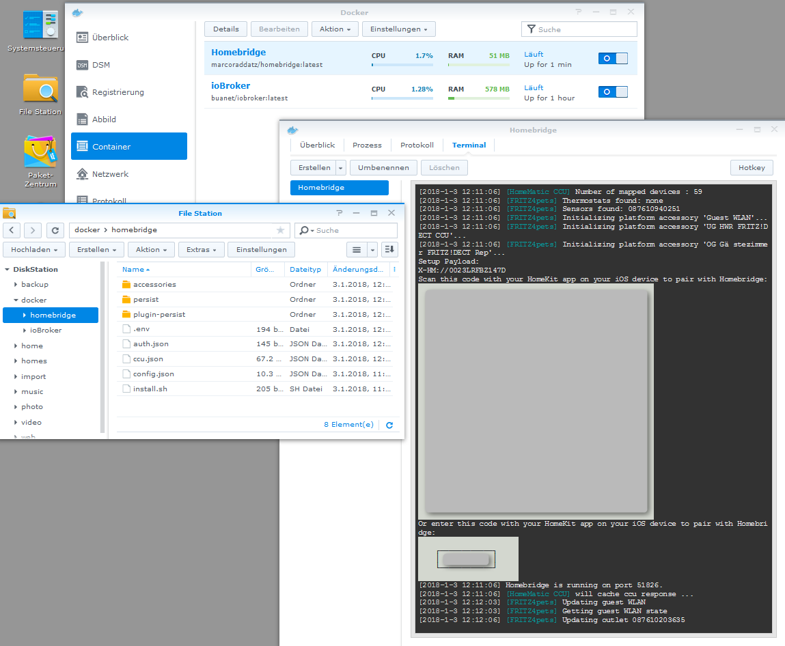This screenshot has width=785, height=646.
Task: Switch to Überblick tab in Homebridge window
Action: (318, 145)
